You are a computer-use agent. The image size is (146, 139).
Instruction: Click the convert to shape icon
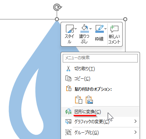(68, 112)
